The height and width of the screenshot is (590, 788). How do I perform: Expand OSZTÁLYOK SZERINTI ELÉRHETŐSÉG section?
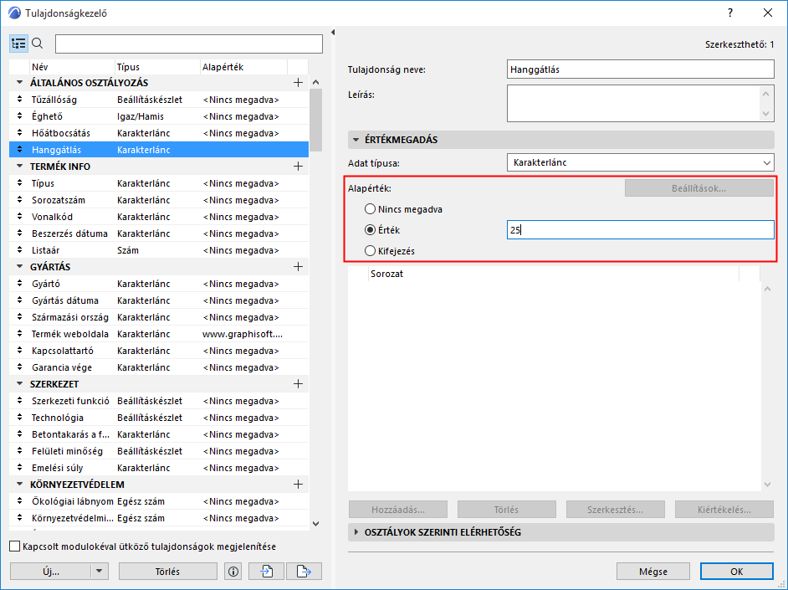tap(356, 532)
